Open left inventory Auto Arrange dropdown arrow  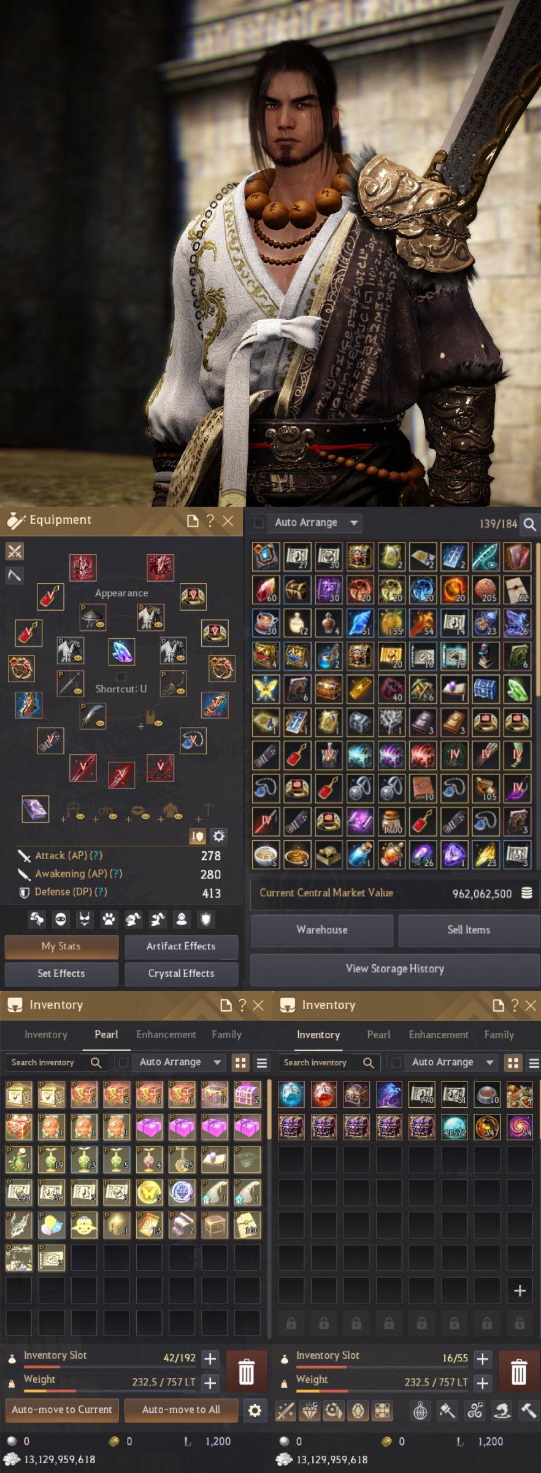pyautogui.click(x=217, y=1062)
